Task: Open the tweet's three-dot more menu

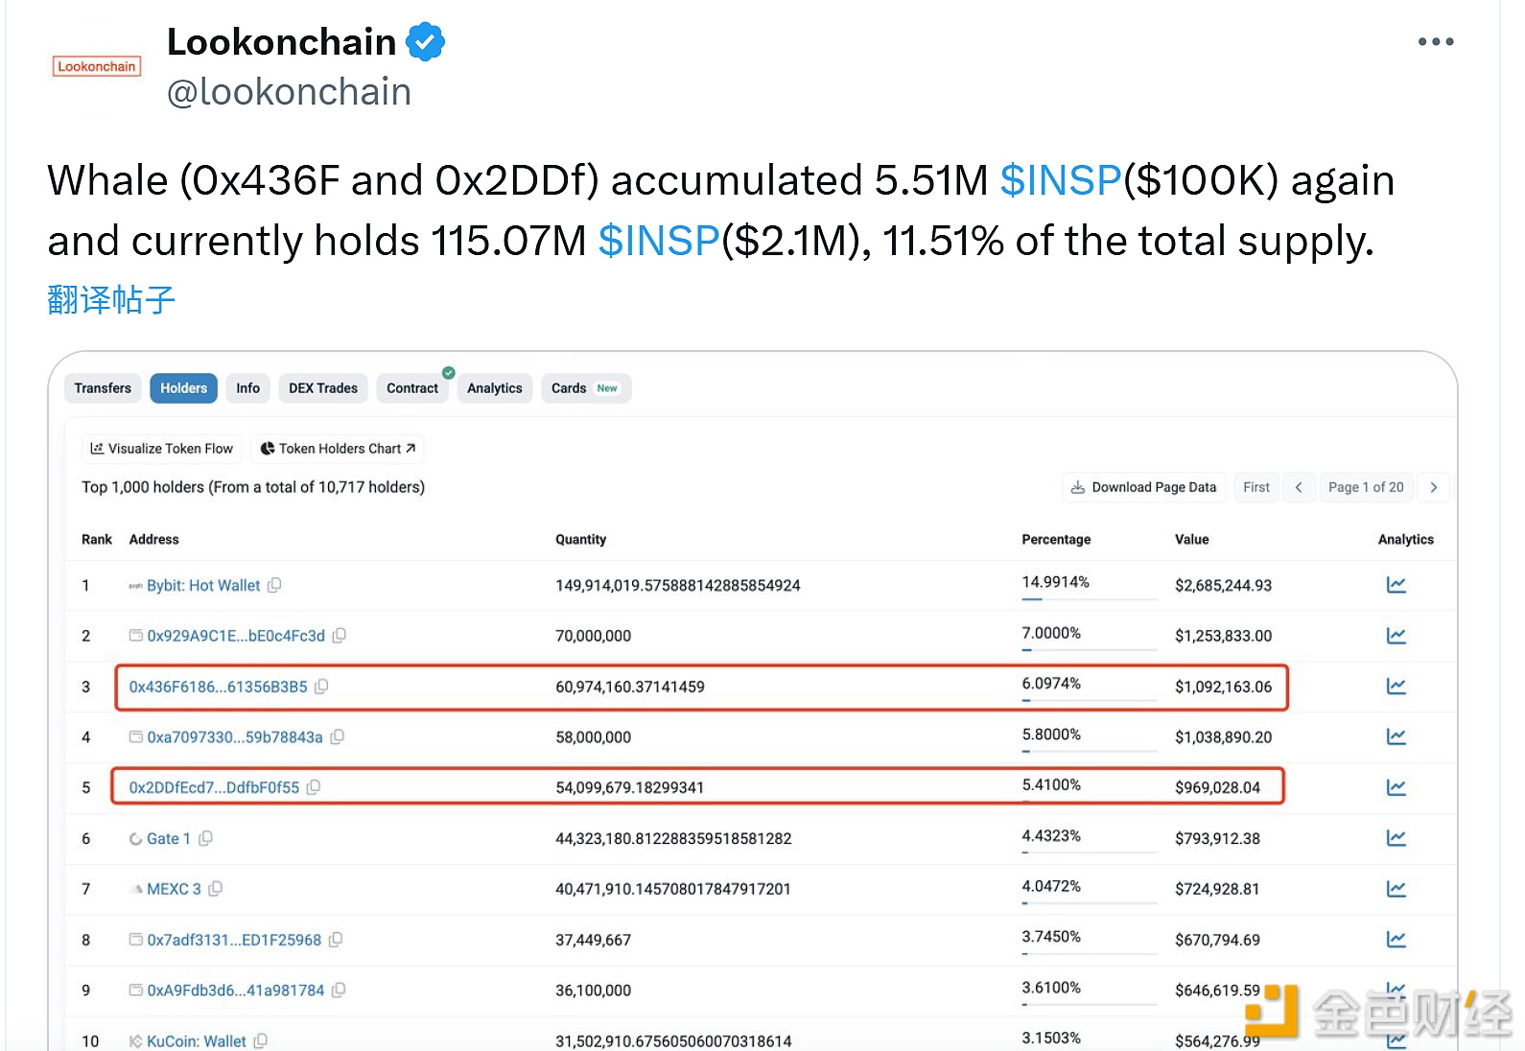Action: point(1435,42)
